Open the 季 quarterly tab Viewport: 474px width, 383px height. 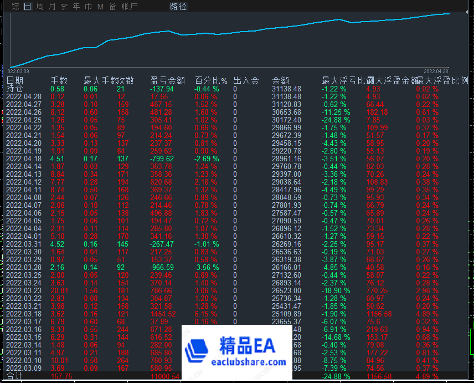point(64,6)
